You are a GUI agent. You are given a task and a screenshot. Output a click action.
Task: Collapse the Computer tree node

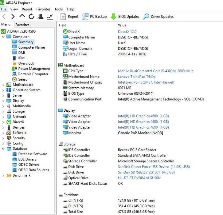[3, 37]
